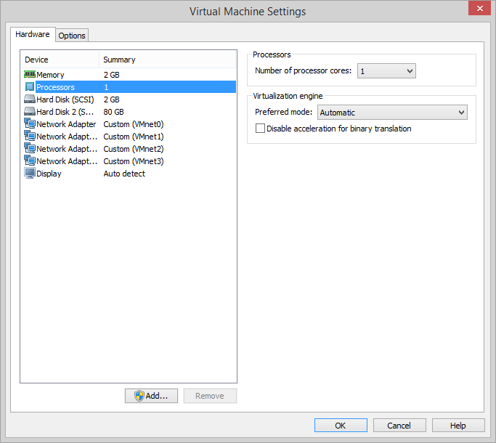Click the 80 GB summary value
Screen dimensions: 496x443
coord(113,112)
